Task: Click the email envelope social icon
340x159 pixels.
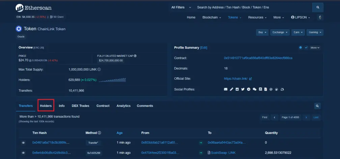Action: (226, 89)
